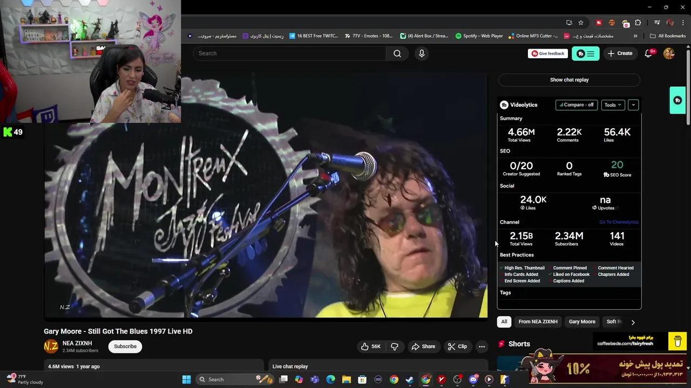Click the video title 'Gary Moore - Still Got The Blues'

coord(118,331)
